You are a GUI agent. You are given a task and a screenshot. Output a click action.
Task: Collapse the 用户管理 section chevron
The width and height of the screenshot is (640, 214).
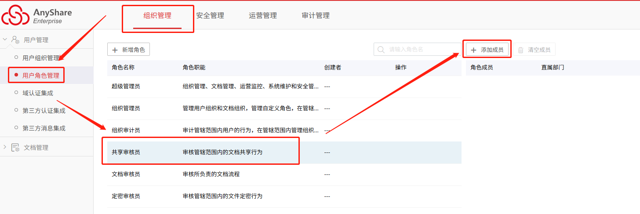[5, 39]
